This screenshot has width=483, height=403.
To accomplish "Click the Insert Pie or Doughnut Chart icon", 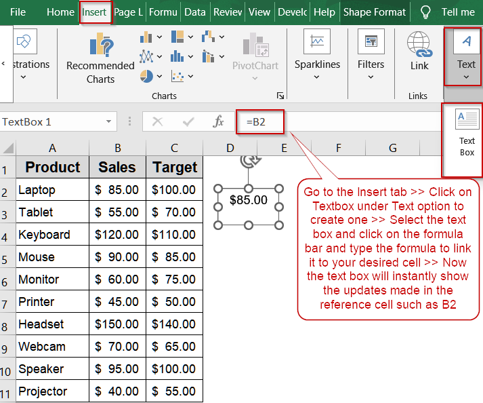I will coord(146,75).
